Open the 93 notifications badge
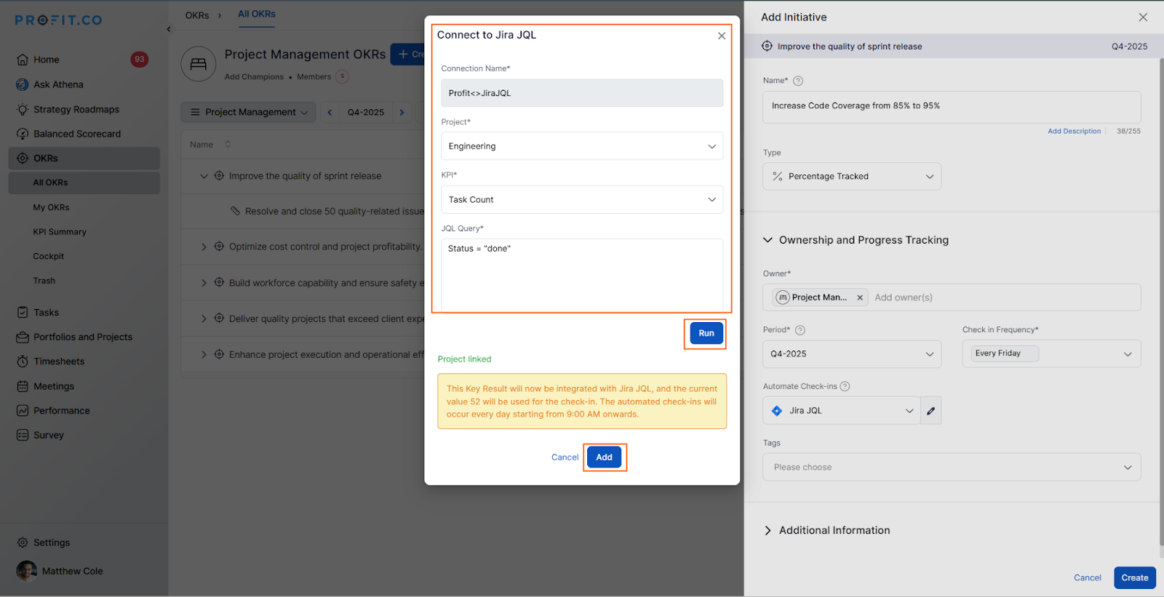The width and height of the screenshot is (1164, 597). pos(140,60)
